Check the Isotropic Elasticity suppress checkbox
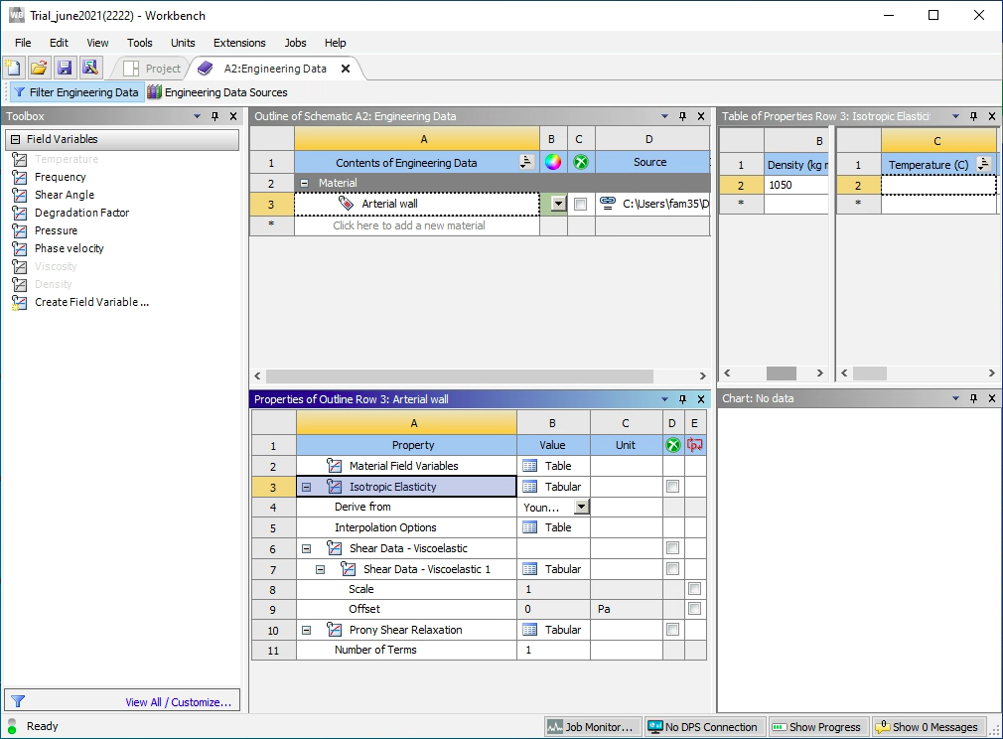The height and width of the screenshot is (739, 1003). click(x=673, y=487)
